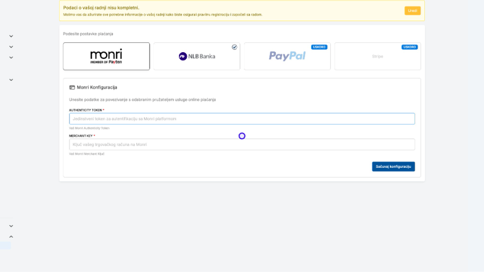Select the PayPal payment provider card
The height and width of the screenshot is (272, 484).
pos(287,57)
